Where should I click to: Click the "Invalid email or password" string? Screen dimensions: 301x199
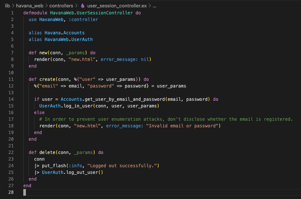point(182,126)
